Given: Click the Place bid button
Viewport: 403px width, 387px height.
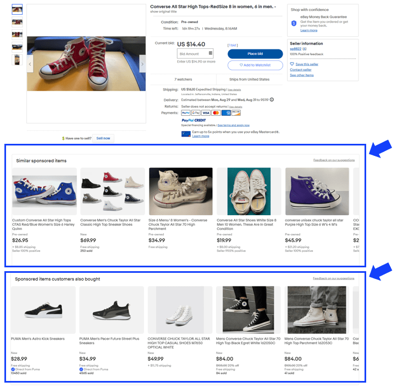Looking at the screenshot, I should click(x=255, y=54).
